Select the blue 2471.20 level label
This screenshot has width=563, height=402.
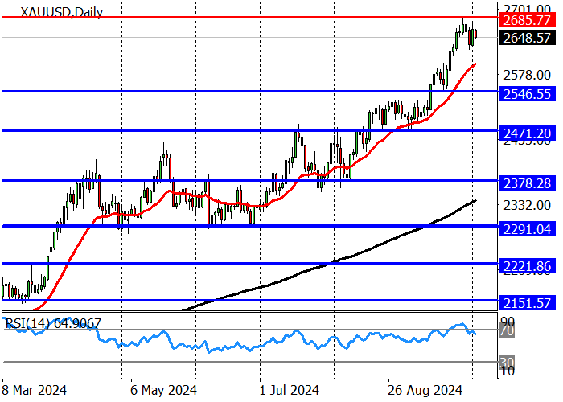point(527,133)
